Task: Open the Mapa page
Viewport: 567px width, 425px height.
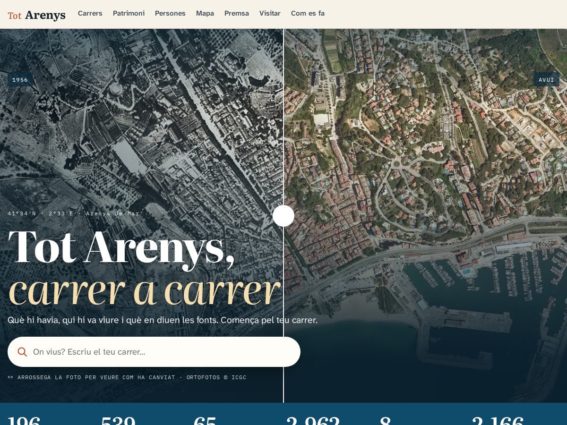Action: tap(205, 13)
